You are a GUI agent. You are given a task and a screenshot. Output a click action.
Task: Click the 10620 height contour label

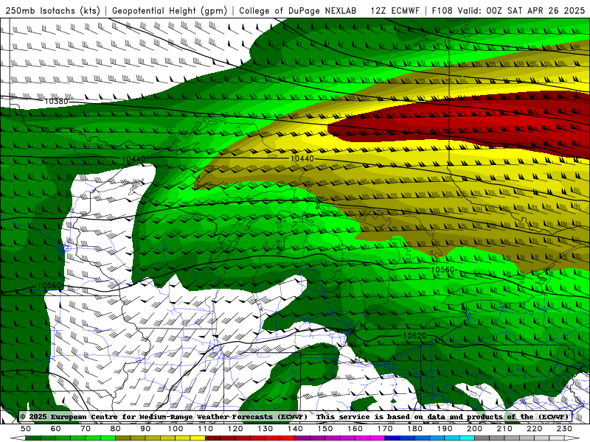tap(414, 336)
